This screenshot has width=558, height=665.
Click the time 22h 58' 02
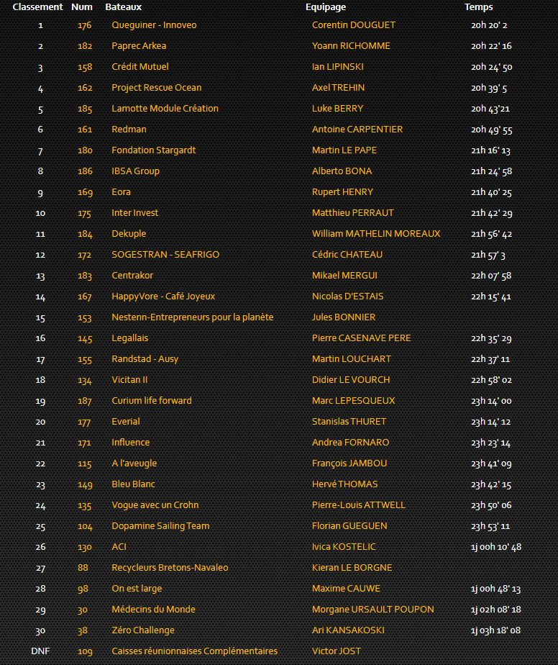pos(491,380)
